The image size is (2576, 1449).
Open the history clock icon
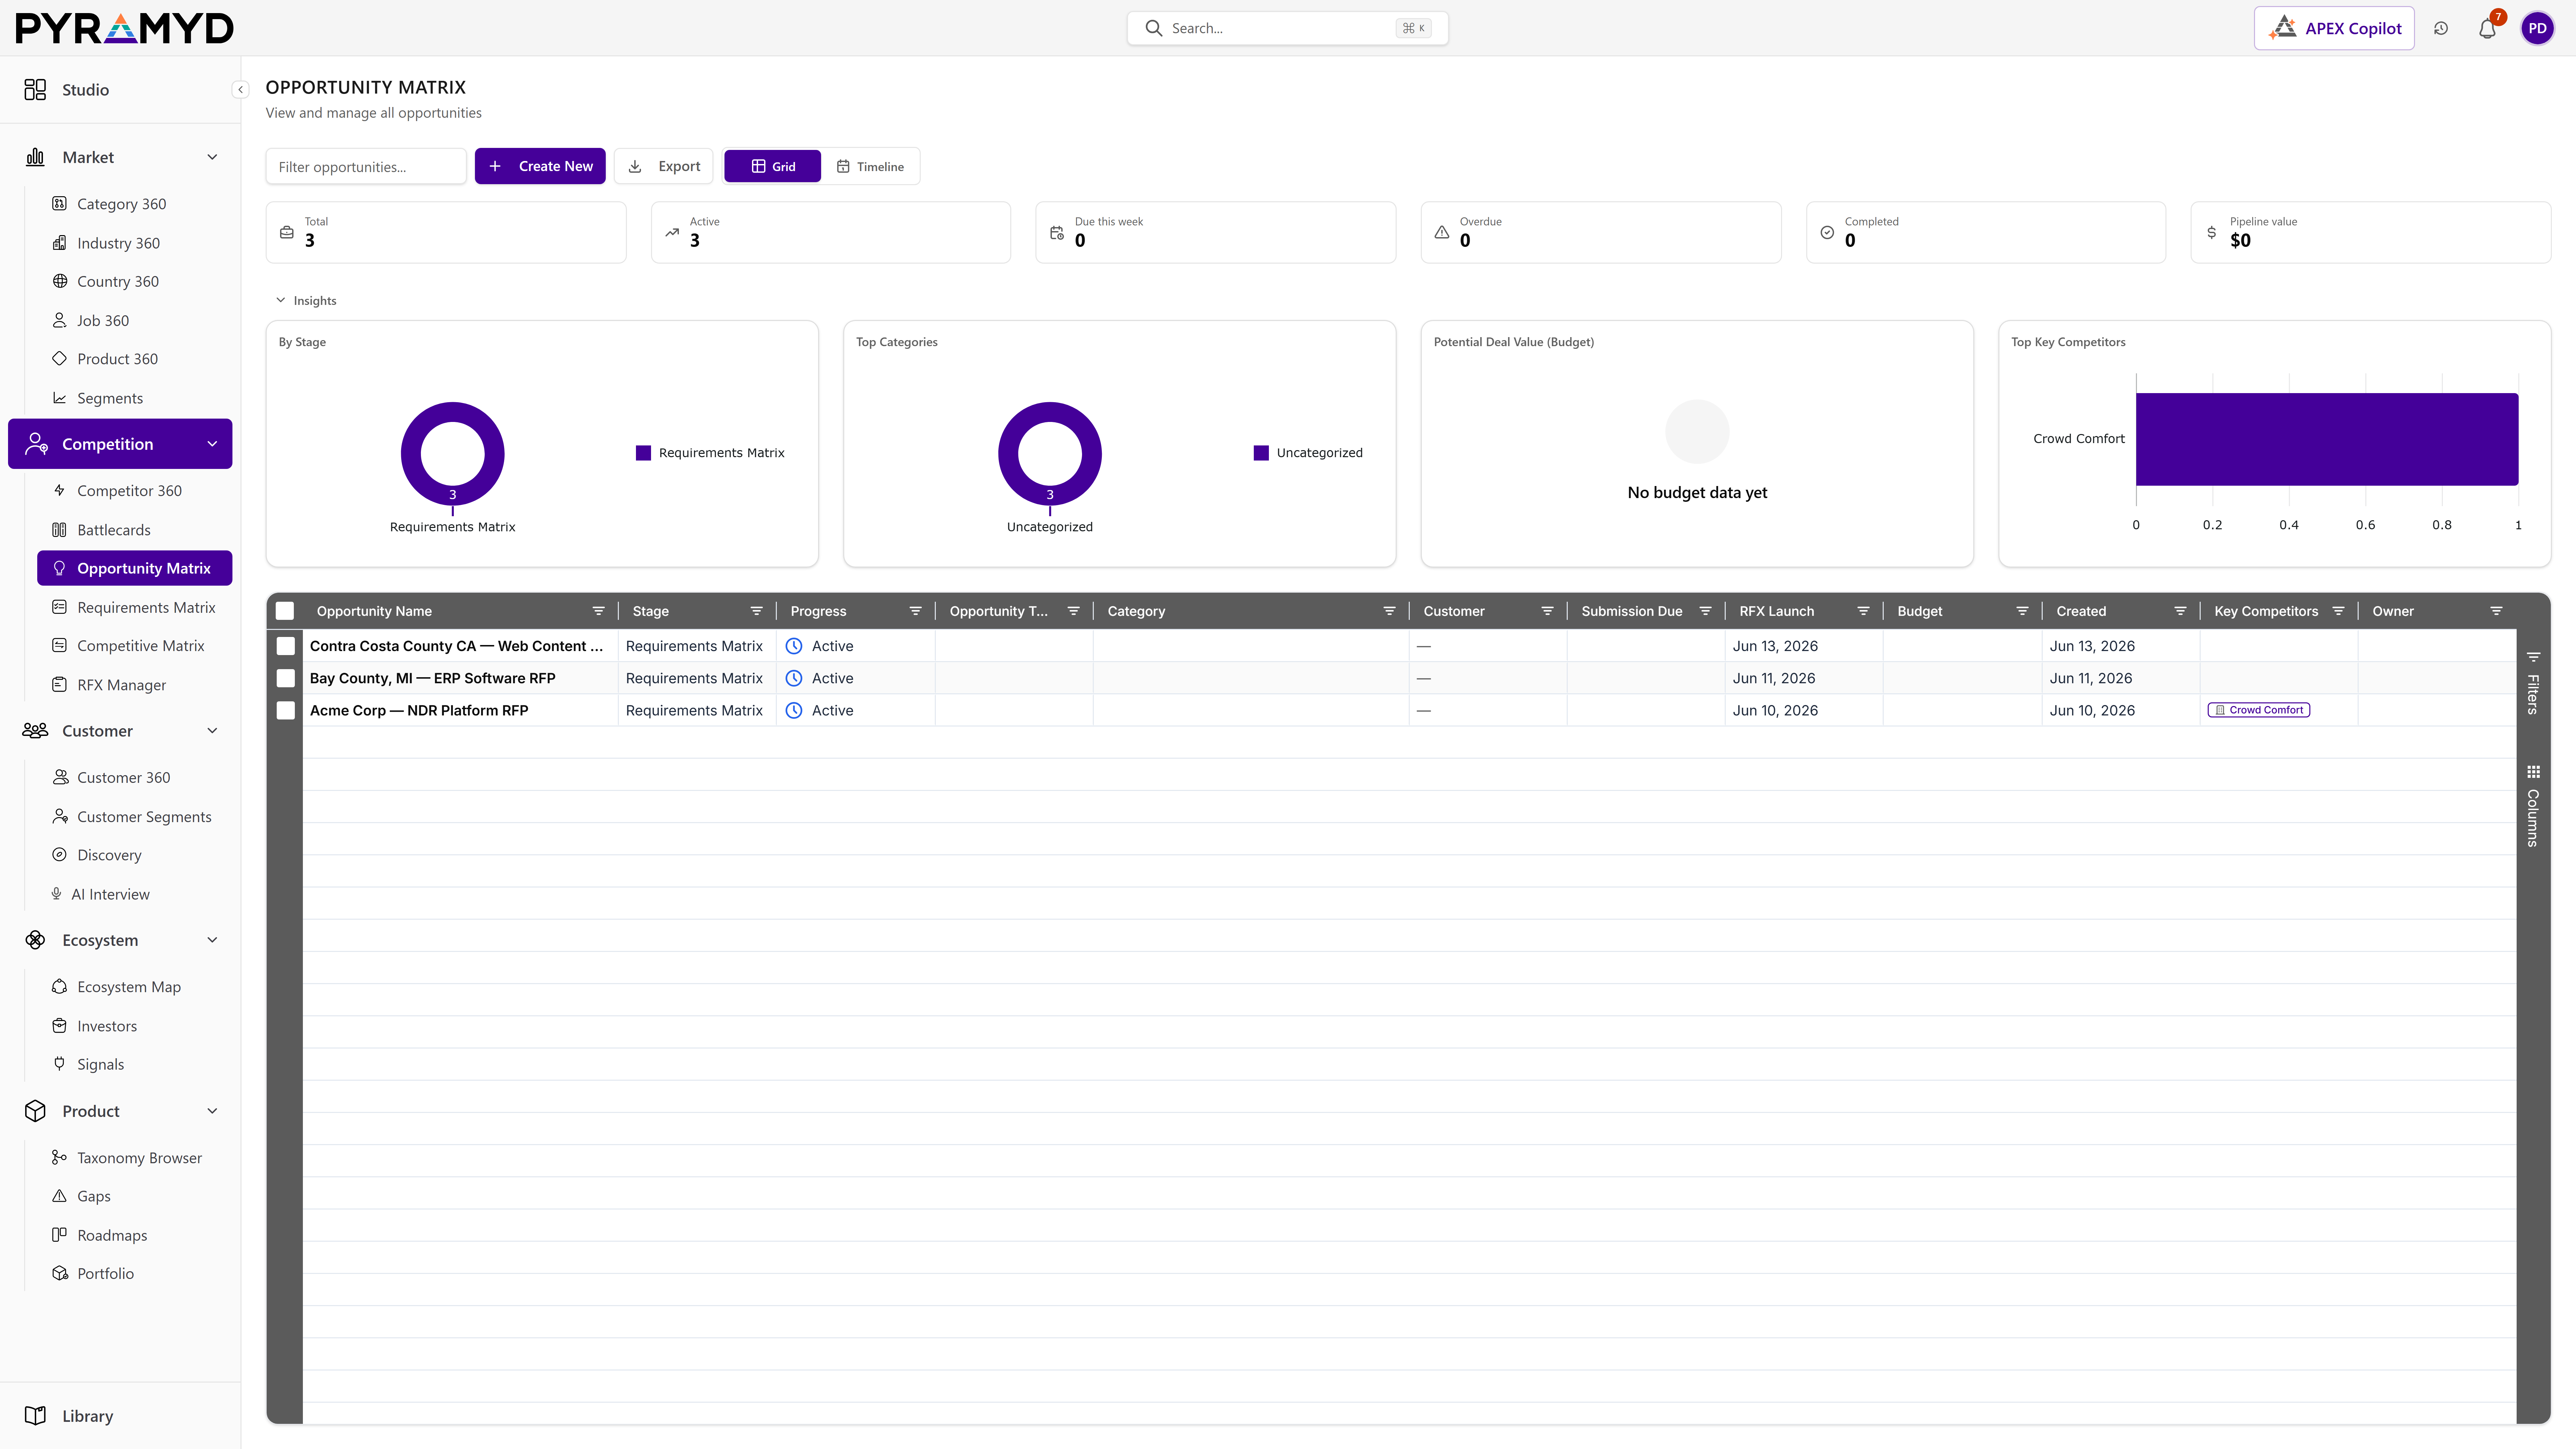tap(2441, 28)
